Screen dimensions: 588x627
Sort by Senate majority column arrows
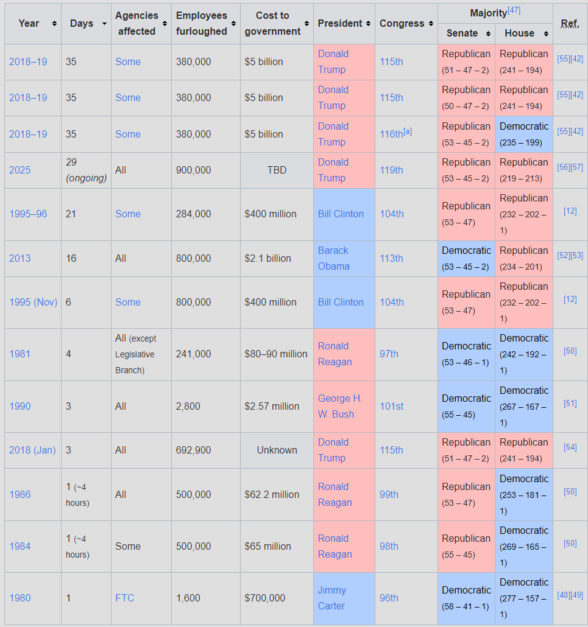click(x=488, y=34)
